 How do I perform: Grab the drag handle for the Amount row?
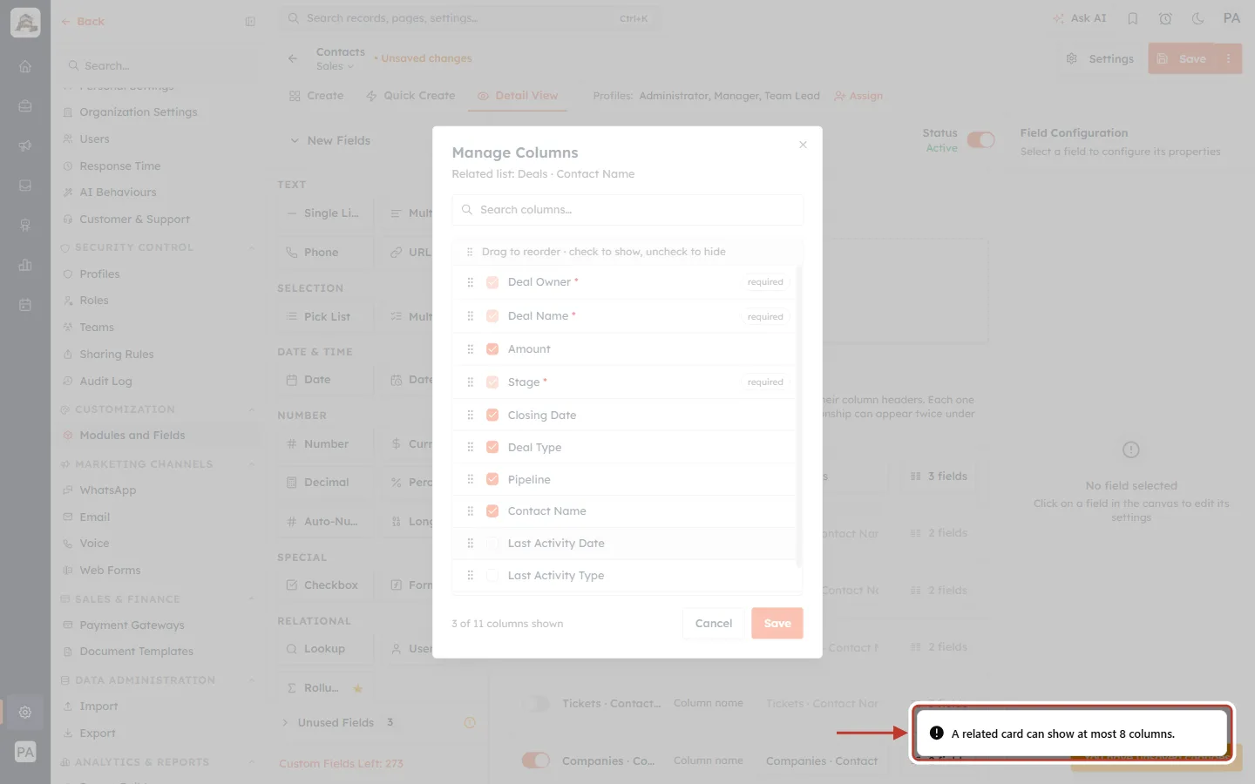470,349
